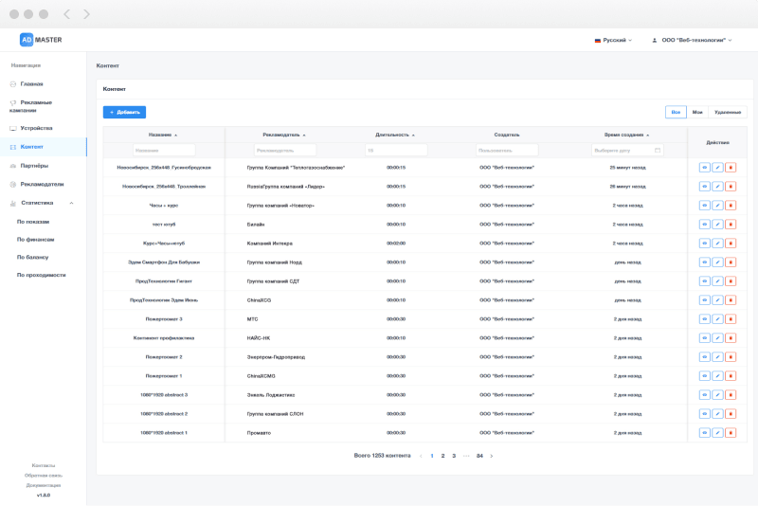This screenshot has width=758, height=506.
Task: Click the Устройства monitor icon in sidebar
Action: click(x=12, y=128)
